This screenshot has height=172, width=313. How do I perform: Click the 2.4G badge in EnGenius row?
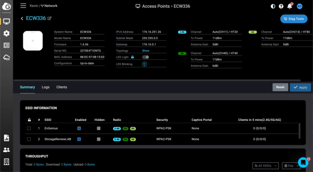(117, 129)
